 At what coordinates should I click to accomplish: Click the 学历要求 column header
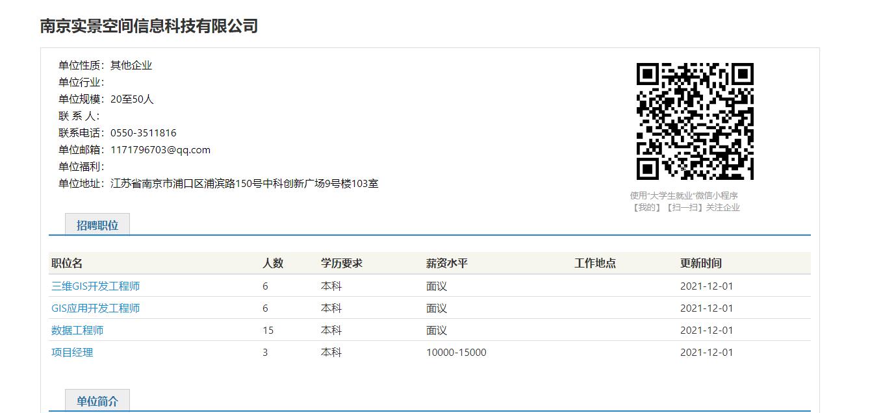pos(342,263)
